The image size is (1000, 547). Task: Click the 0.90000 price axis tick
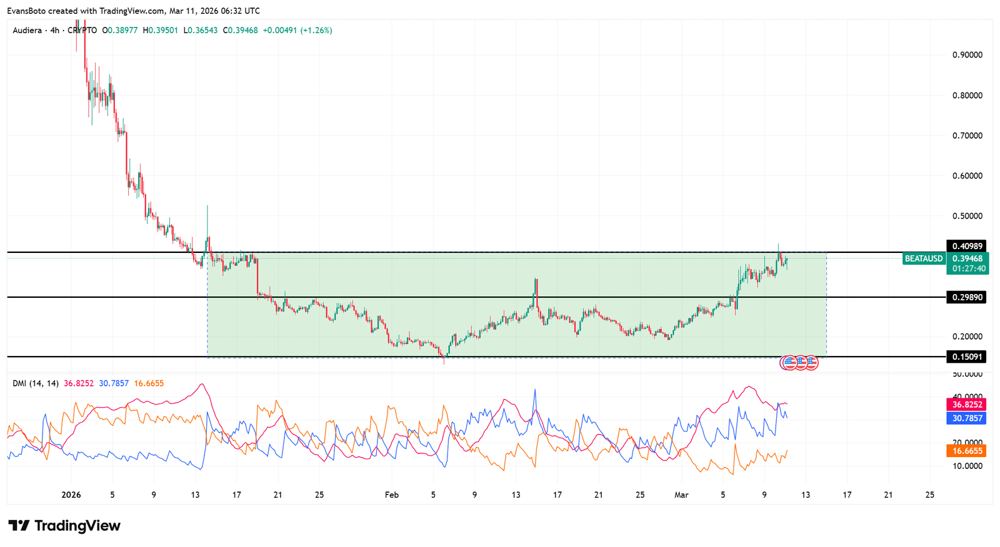pos(967,55)
